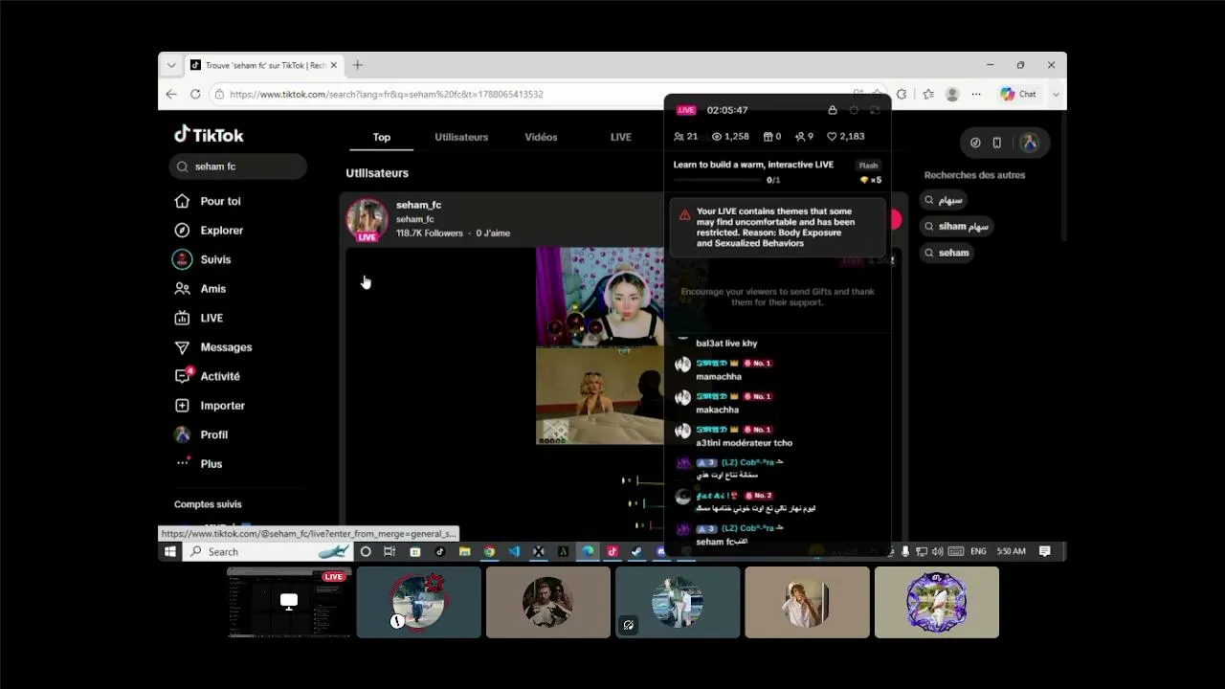
Task: Select the LIVE screen-share thumbnail below
Action: coord(289,602)
